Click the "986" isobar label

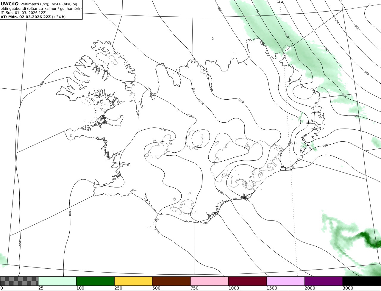click(x=367, y=73)
